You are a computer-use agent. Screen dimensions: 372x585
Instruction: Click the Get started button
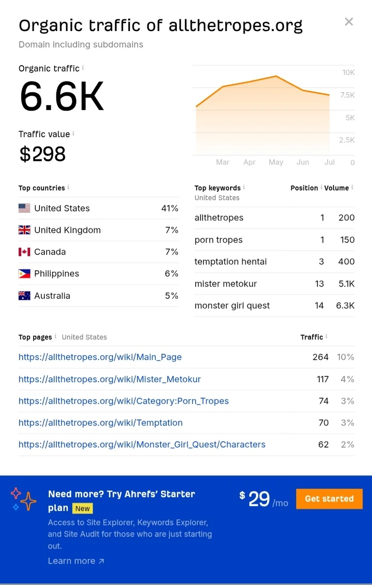click(x=329, y=499)
